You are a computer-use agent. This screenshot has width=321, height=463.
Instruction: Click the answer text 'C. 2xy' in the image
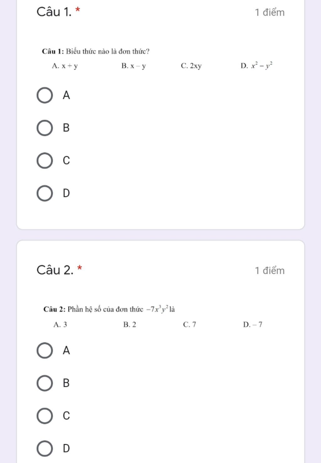click(x=191, y=66)
